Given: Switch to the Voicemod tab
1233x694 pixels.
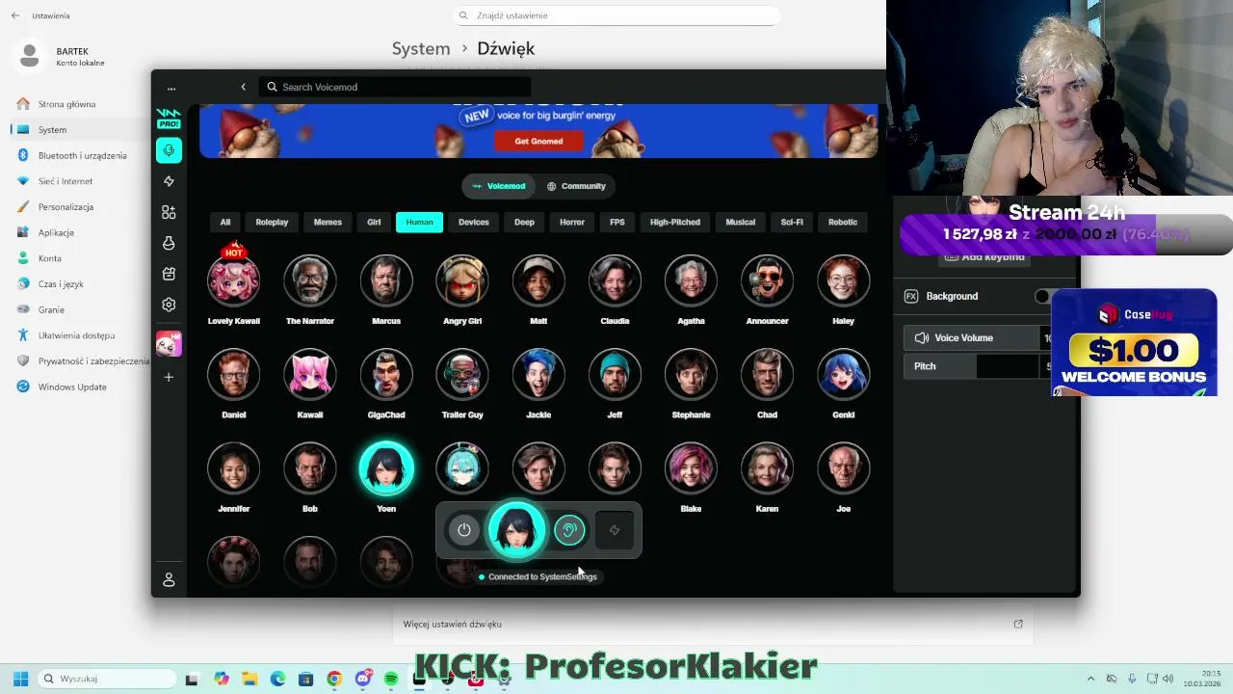Looking at the screenshot, I should [499, 186].
